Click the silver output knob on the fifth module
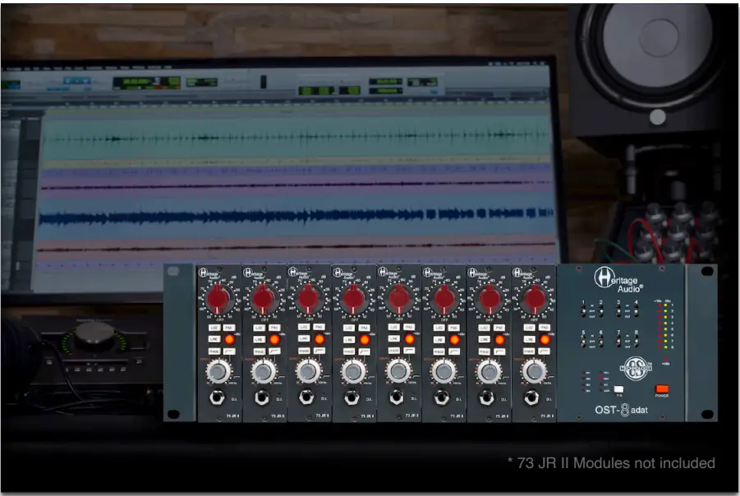 point(398,371)
